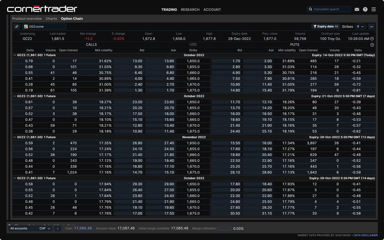The width and height of the screenshot is (384, 240).
Task: Click the clock icon beside Last update time
Action: [372, 39]
